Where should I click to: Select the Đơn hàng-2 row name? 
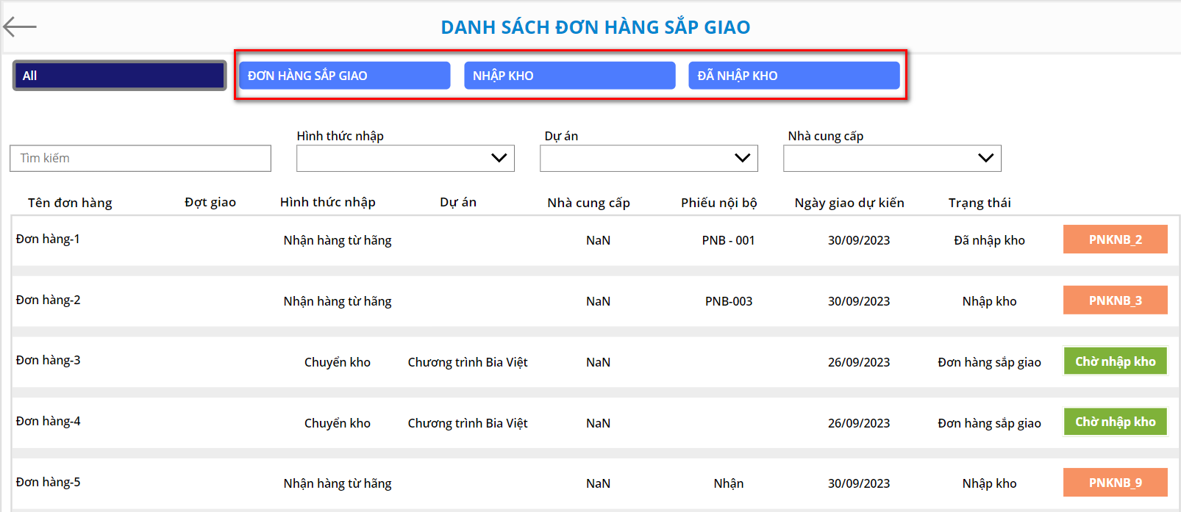(49, 300)
